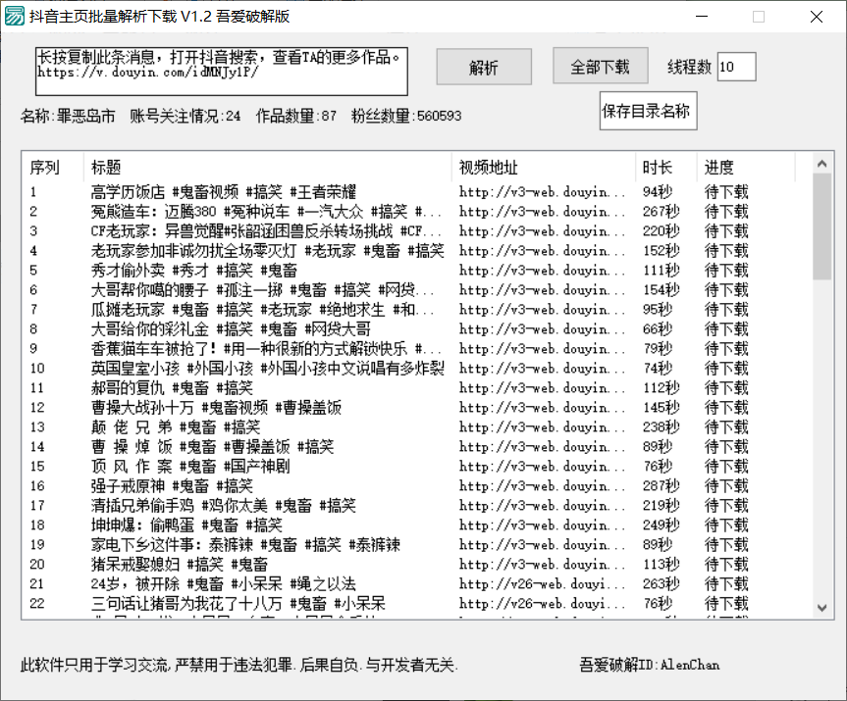The width and height of the screenshot is (847, 701).
Task: Click duration cell 94秒
Action: pyautogui.click(x=658, y=192)
